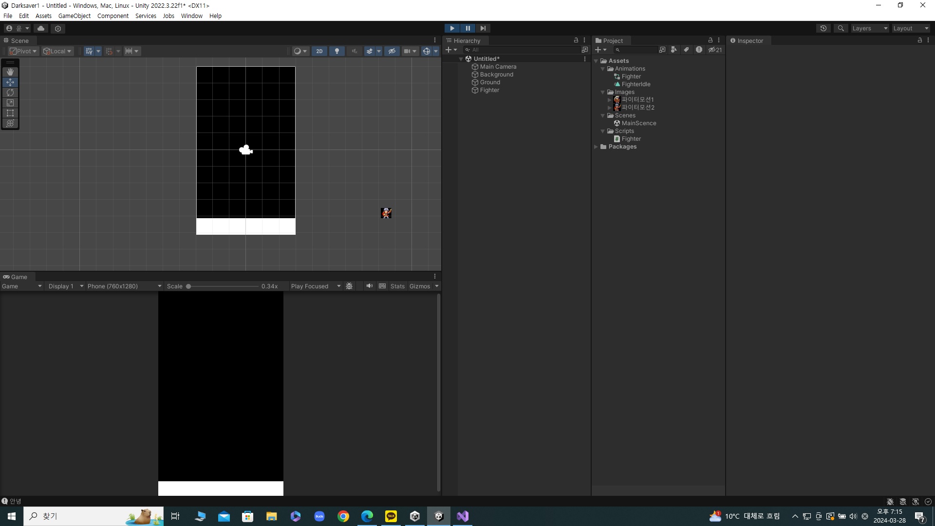Switch to the Inspector tab
The width and height of the screenshot is (935, 526).
(x=747, y=41)
